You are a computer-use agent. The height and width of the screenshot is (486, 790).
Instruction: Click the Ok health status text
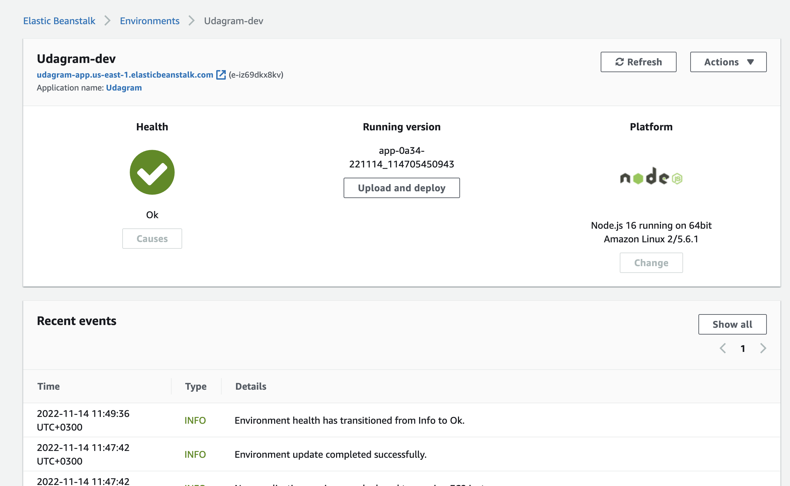point(152,215)
